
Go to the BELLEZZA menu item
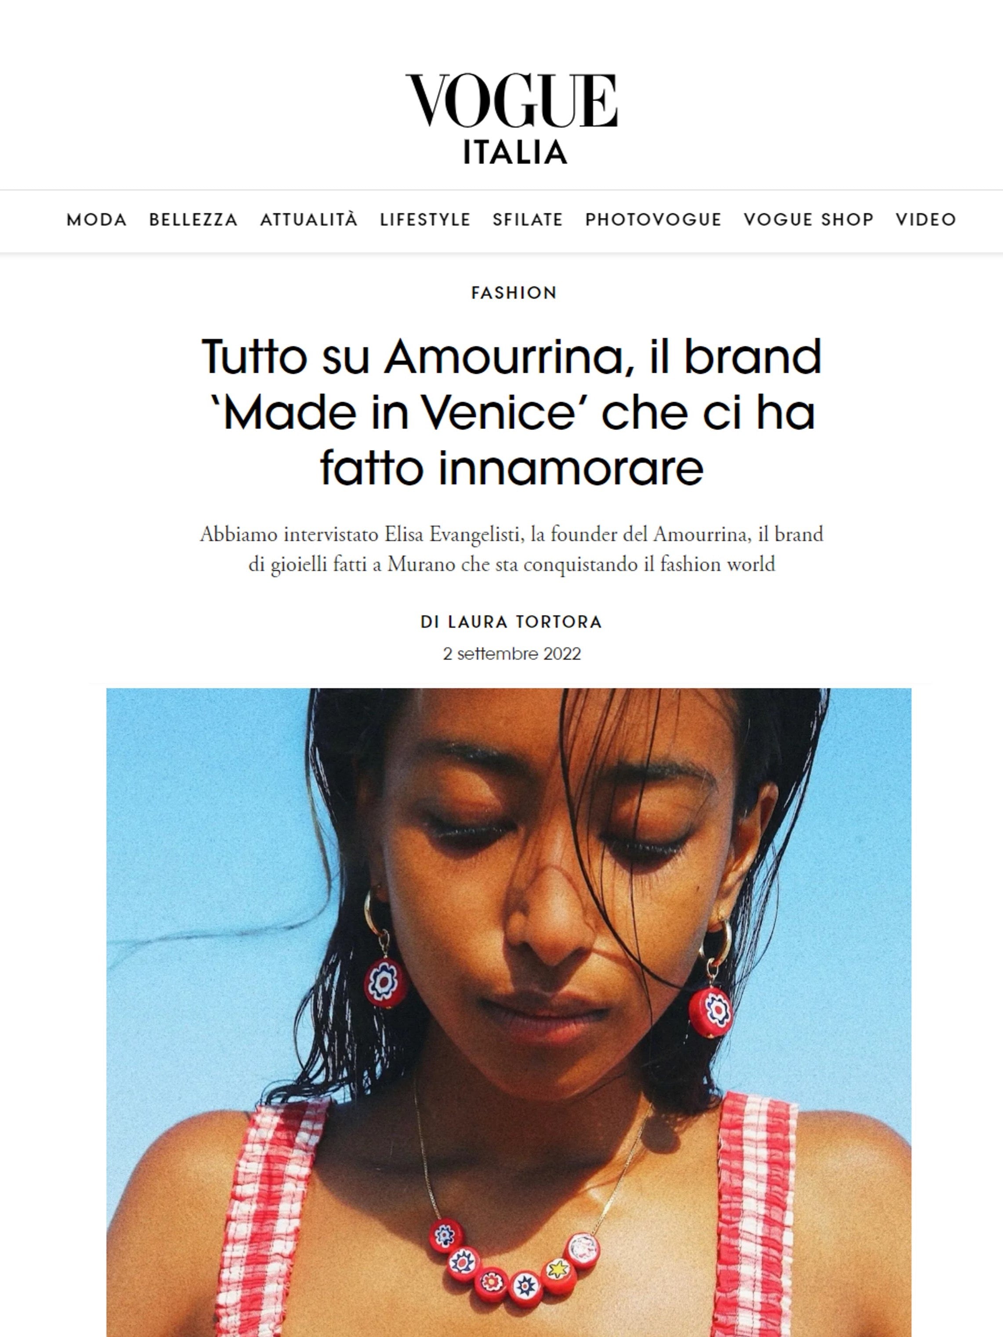pos(194,220)
